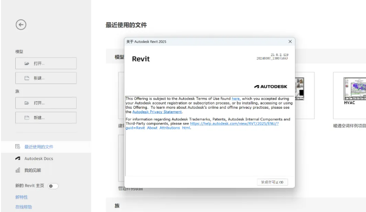The width and height of the screenshot is (366, 212).
Task: Click the 模型 section header behind the dialog
Action: coord(118,57)
